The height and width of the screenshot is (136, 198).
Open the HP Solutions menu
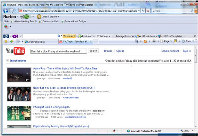(146, 36)
